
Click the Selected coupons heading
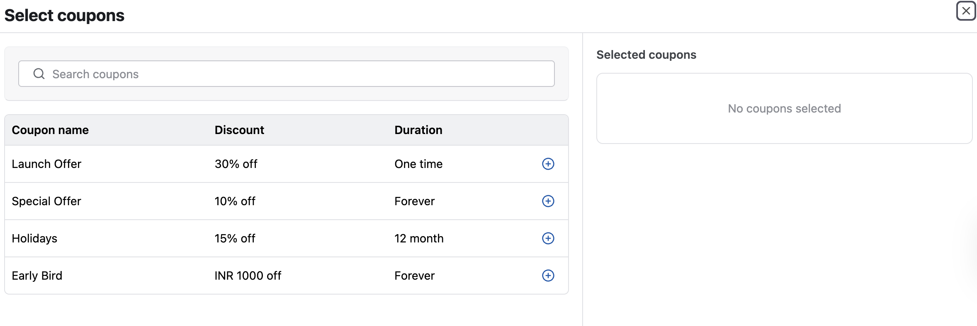(x=646, y=55)
